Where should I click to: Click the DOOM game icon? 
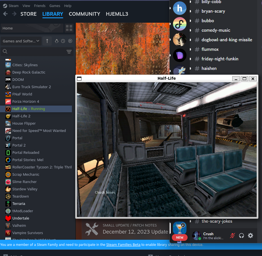[8, 80]
